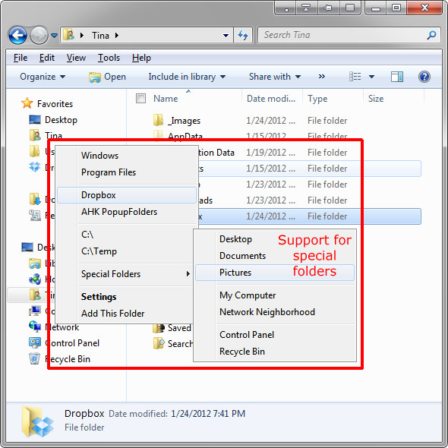Expand Include in library dropdown

[187, 77]
